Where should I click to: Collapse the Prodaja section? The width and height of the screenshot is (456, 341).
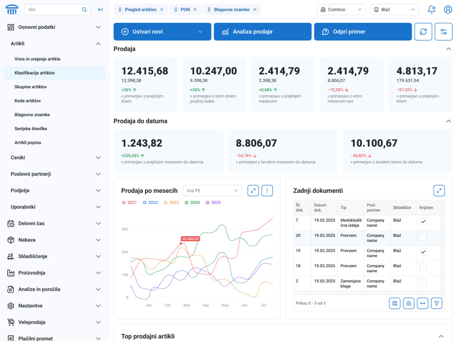[x=449, y=49]
